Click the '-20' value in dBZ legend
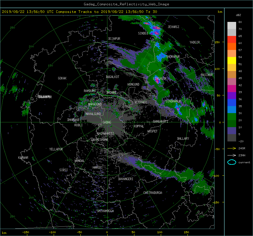Viewport: 253px width, 236px height. [241, 141]
